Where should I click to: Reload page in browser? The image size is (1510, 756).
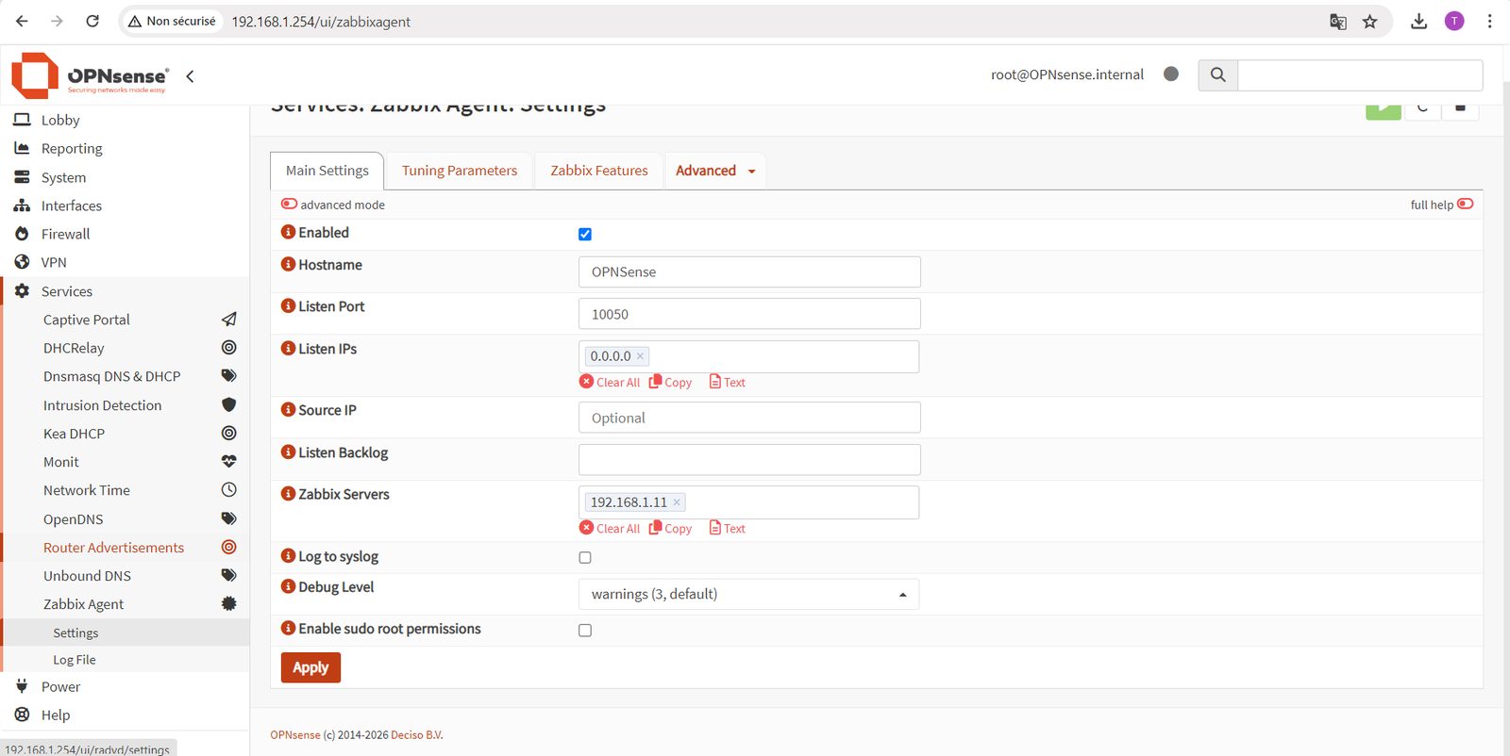92,21
